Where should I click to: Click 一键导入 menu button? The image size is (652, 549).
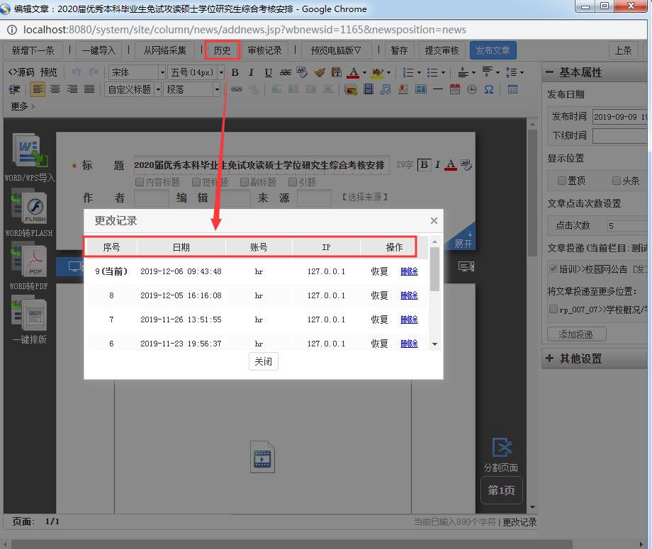pyautogui.click(x=99, y=50)
